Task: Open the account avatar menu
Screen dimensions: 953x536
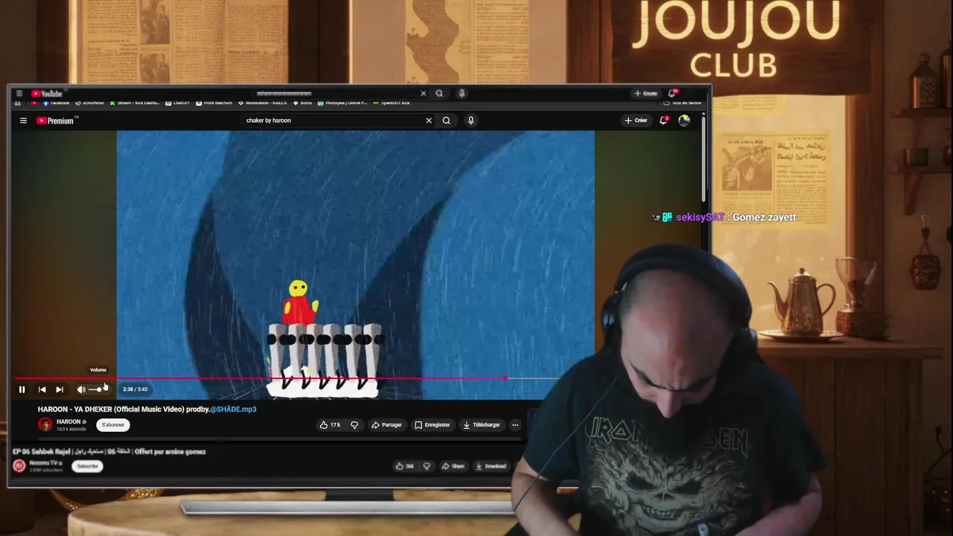Action: point(684,121)
